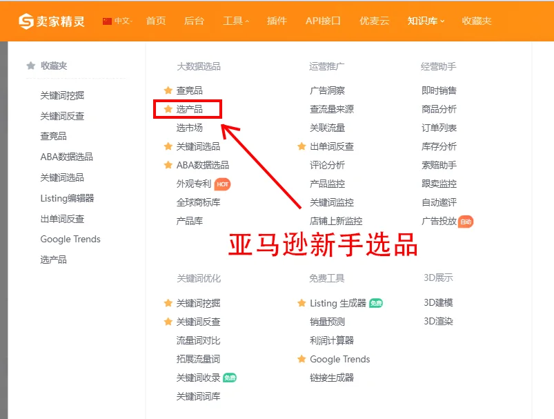Screen dimensions: 554x419
Task: Open 跟卖监控
Action: 439,184
